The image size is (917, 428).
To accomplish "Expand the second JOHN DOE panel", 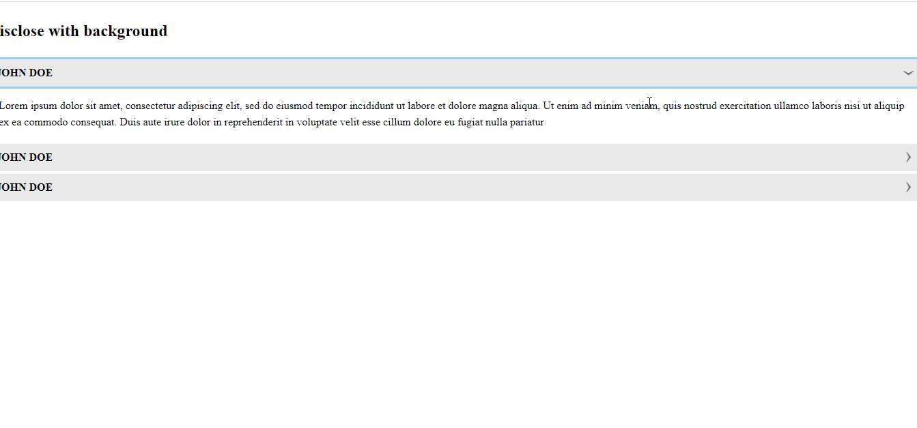I will [x=458, y=157].
